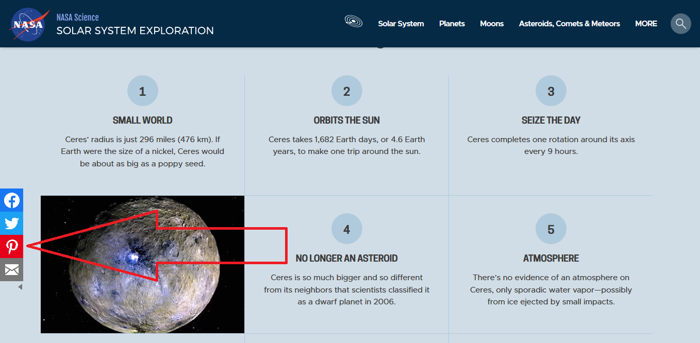Screen dimensions: 700x343
Task: Collapse the social sharing sidebar
Action: tap(20, 286)
